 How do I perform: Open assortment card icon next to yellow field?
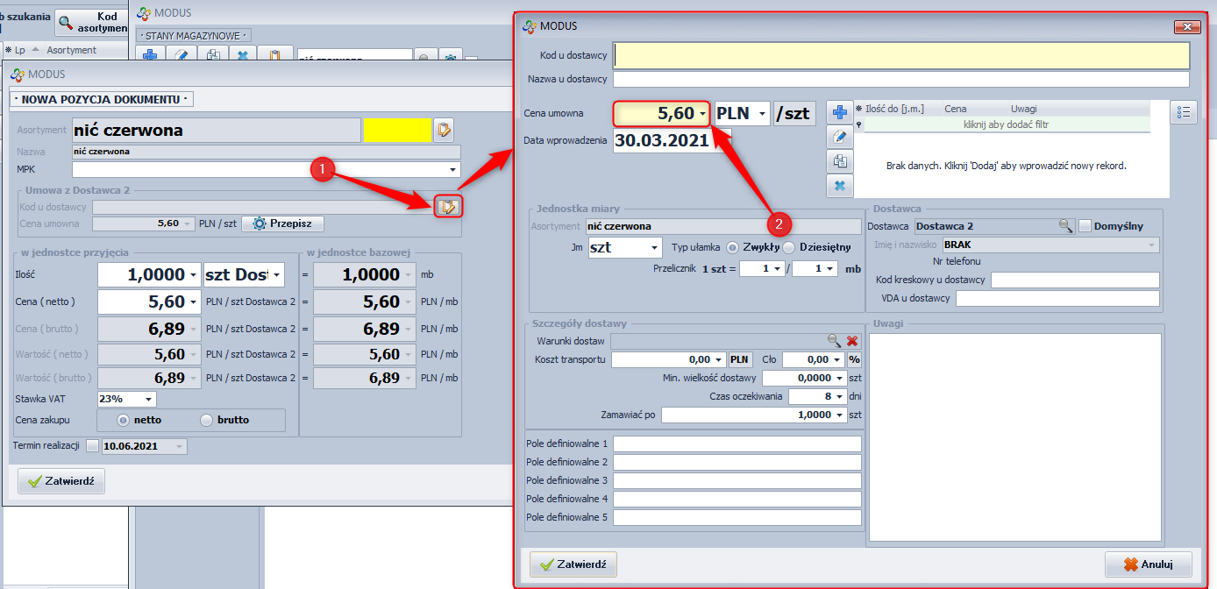coord(444,130)
